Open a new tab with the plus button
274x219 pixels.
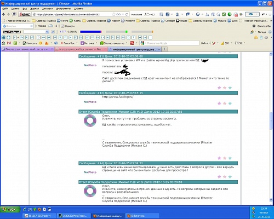164,49
